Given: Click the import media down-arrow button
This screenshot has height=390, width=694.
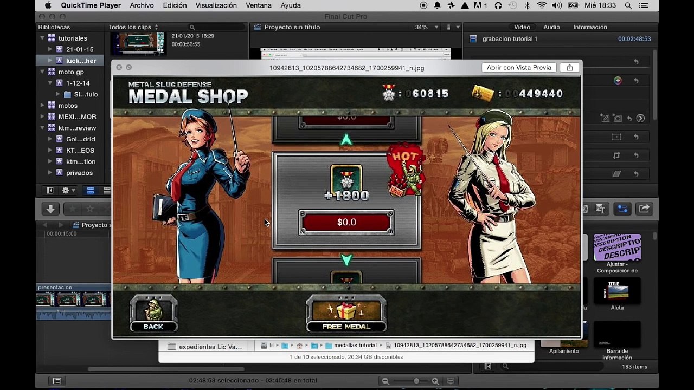Looking at the screenshot, I should pos(50,209).
